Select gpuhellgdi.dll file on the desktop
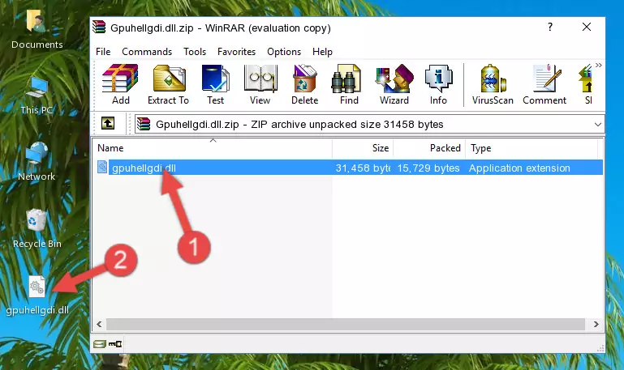Image resolution: width=624 pixels, height=370 pixels. (x=37, y=296)
